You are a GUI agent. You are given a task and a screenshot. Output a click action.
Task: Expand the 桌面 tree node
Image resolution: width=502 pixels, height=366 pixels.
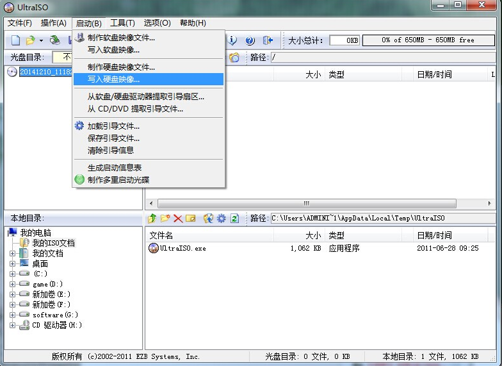[13, 264]
